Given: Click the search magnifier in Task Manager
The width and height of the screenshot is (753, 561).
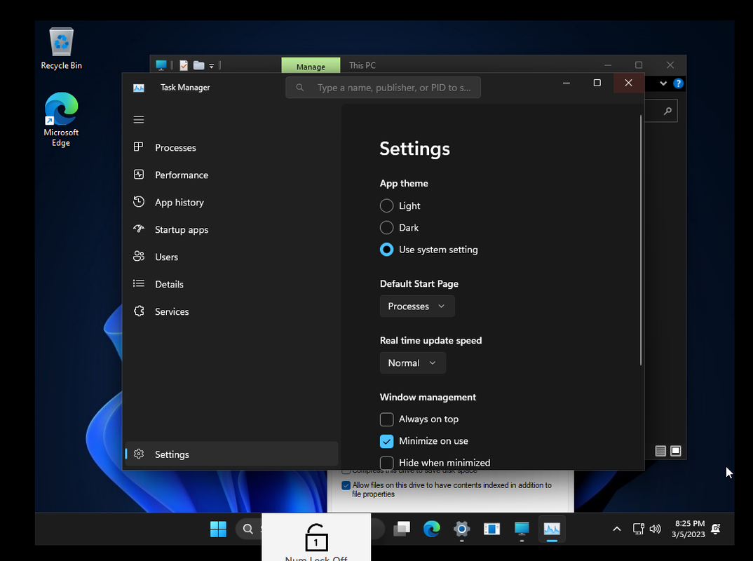Looking at the screenshot, I should click(x=299, y=88).
